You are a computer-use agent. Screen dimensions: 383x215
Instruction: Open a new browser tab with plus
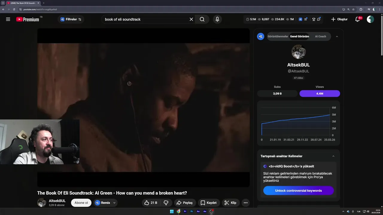(x=44, y=3)
